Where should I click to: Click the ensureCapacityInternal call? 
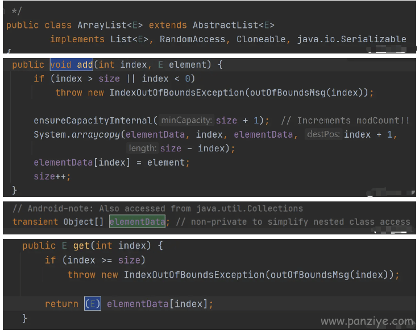pos(93,120)
